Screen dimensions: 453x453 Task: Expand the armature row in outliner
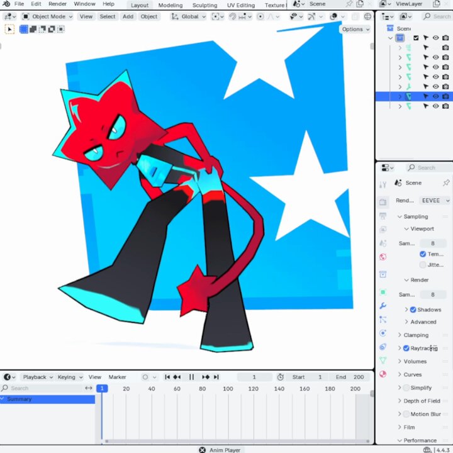click(x=400, y=87)
